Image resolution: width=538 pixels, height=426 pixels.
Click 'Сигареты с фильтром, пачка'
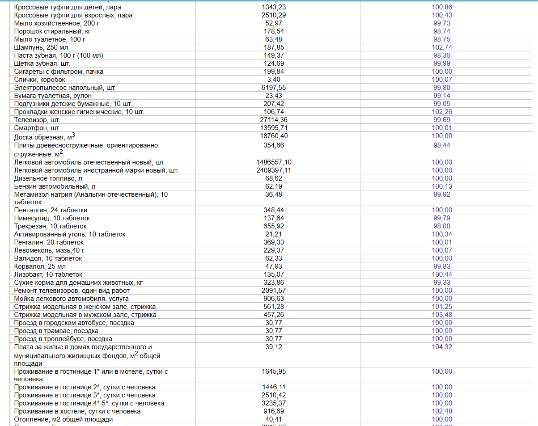59,72
